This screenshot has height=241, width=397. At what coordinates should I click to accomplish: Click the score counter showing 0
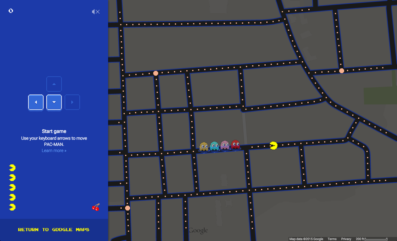pos(11,11)
